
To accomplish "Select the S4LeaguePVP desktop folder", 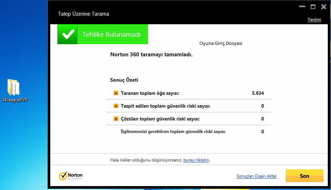I will tap(14, 90).
